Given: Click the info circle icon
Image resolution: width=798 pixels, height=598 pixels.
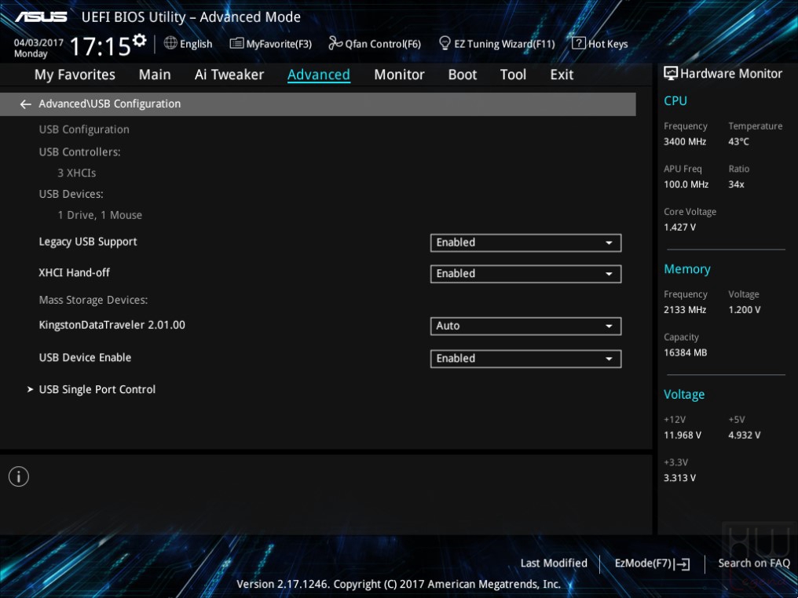Looking at the screenshot, I should [19, 476].
